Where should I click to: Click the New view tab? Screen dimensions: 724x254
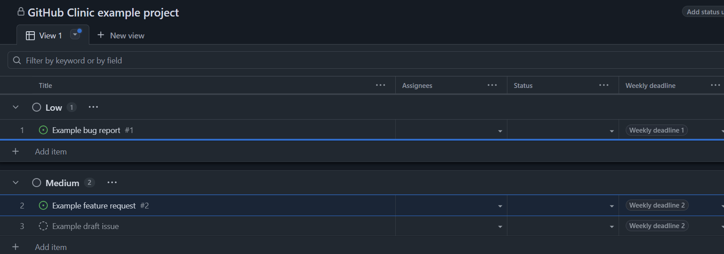[x=121, y=35]
